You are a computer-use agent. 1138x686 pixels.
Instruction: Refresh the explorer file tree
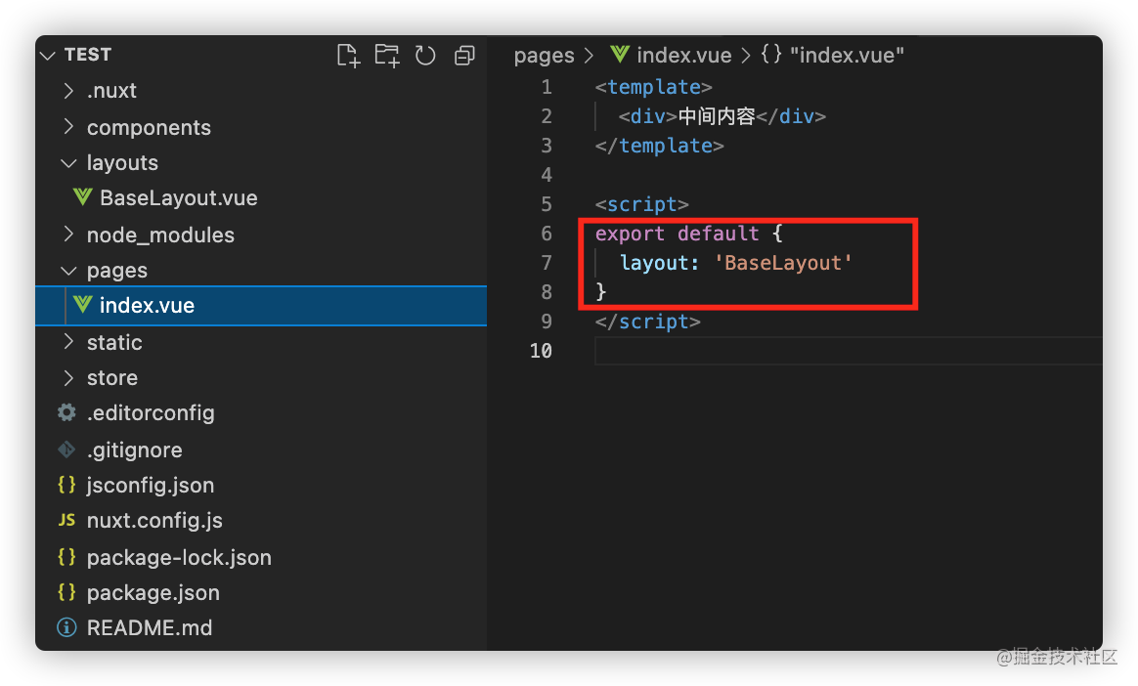(425, 56)
